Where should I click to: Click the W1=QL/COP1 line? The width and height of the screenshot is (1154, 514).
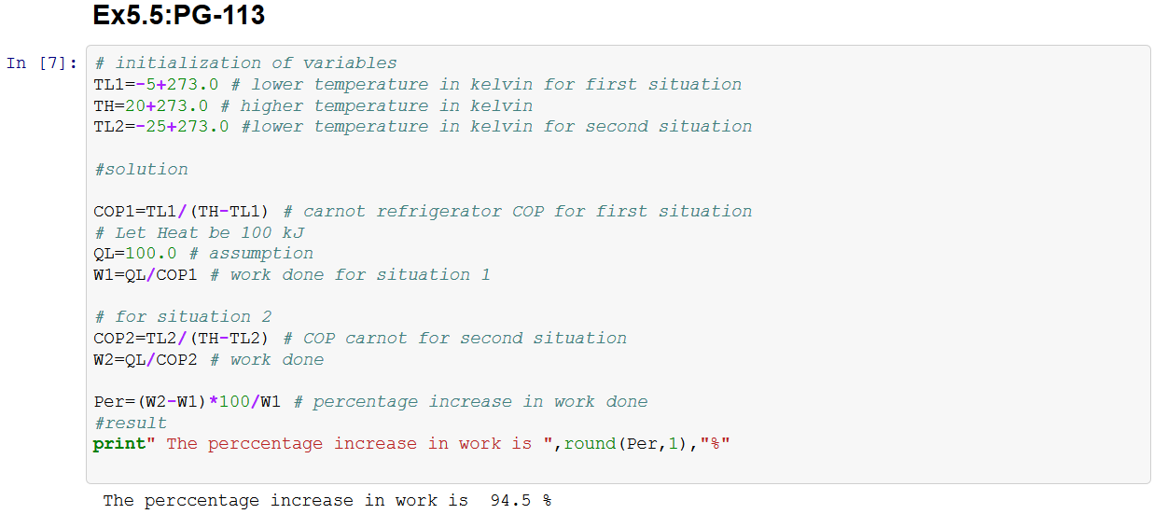pyautogui.click(x=292, y=275)
